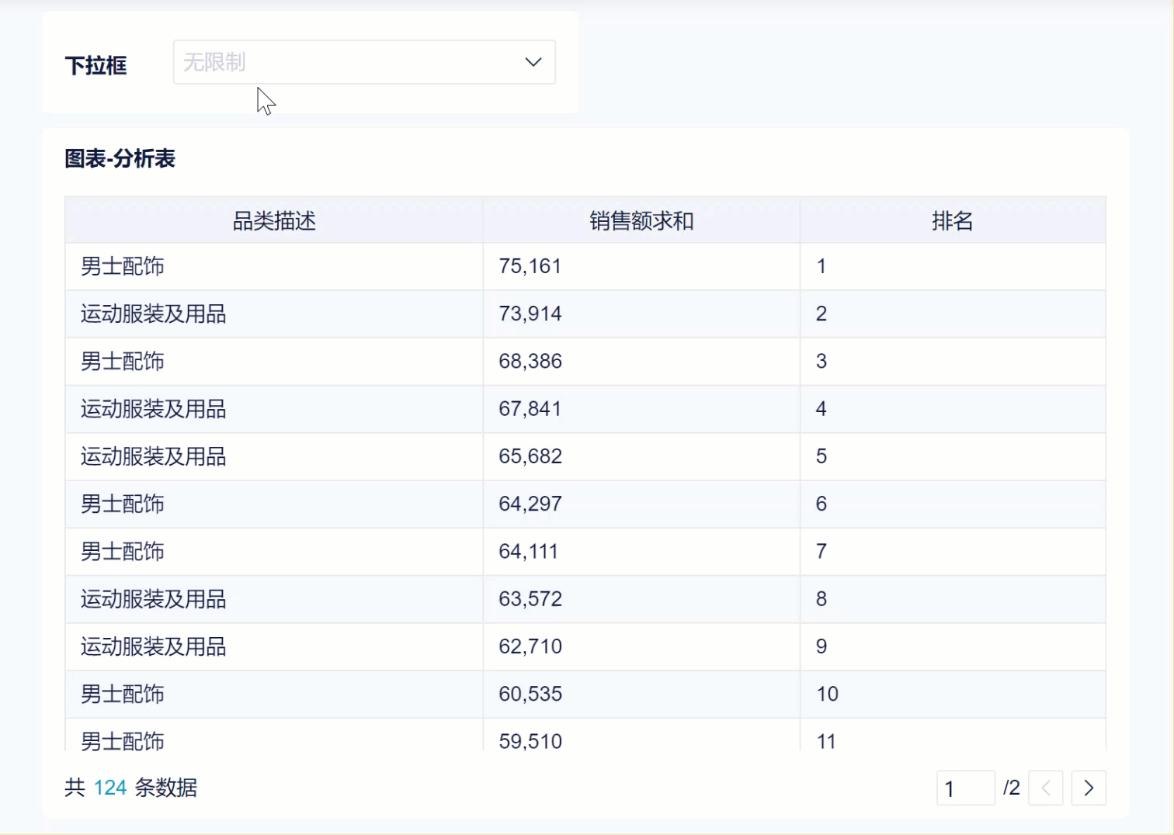Select the cell with 73,914
The image size is (1174, 835).
530,314
